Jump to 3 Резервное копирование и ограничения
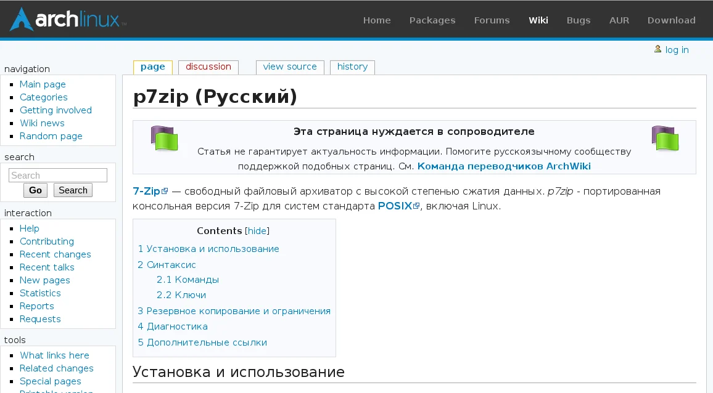 tap(234, 311)
